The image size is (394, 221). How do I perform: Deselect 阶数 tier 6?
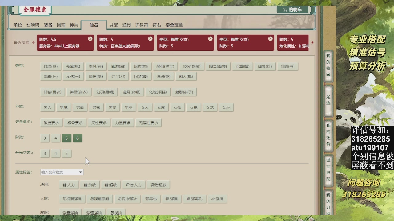(77, 138)
